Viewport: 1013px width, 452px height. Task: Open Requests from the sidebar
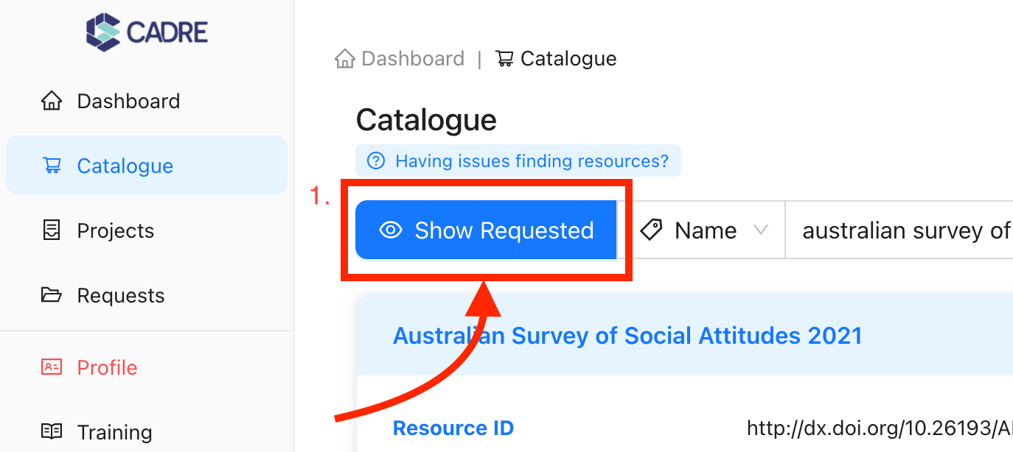(x=121, y=295)
